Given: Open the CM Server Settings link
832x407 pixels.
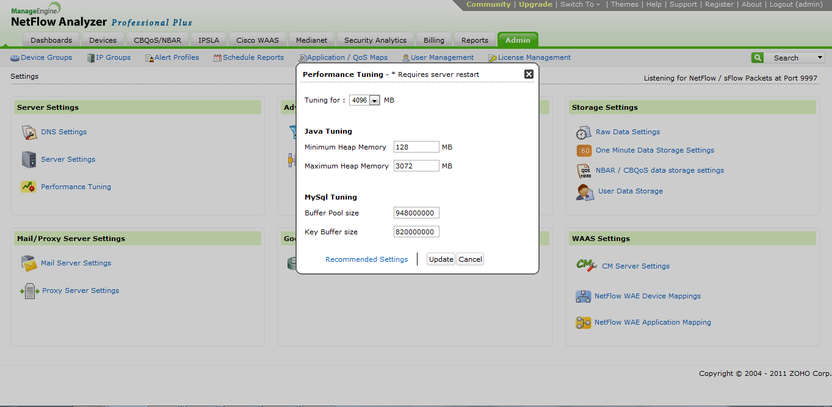Looking at the screenshot, I should pos(635,266).
